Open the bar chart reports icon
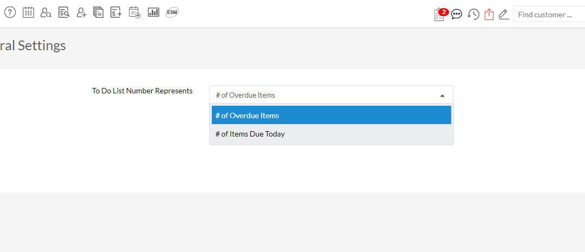The image size is (585, 252). point(153,12)
